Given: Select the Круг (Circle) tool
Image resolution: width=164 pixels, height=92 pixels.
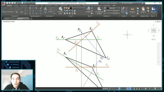Looking at the screenshot, I should [x=17, y=10].
